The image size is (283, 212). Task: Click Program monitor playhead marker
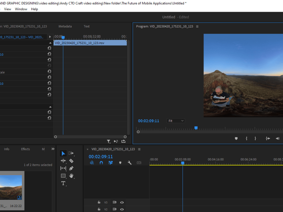(x=196, y=128)
